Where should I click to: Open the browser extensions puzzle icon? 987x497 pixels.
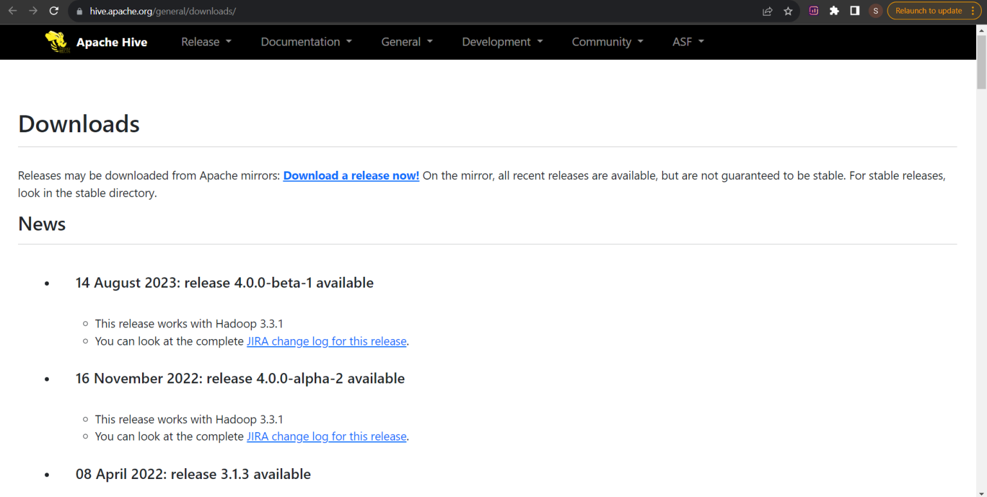point(834,11)
